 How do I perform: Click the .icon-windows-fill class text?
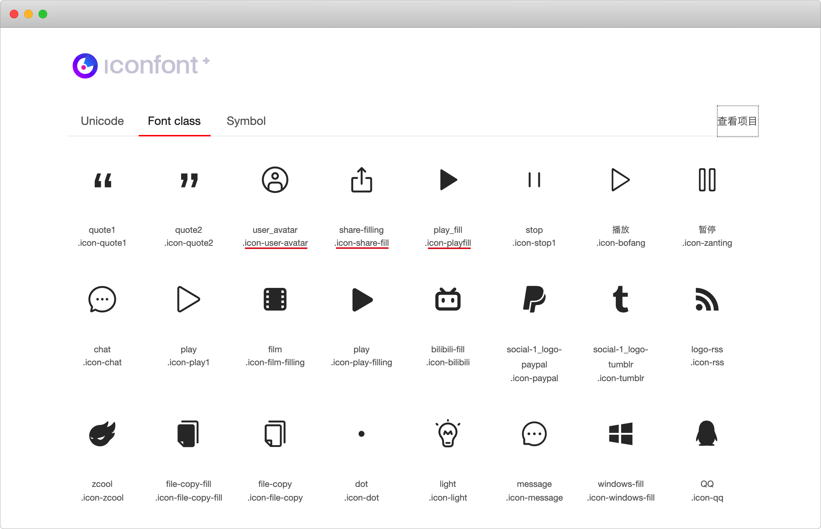click(621, 498)
